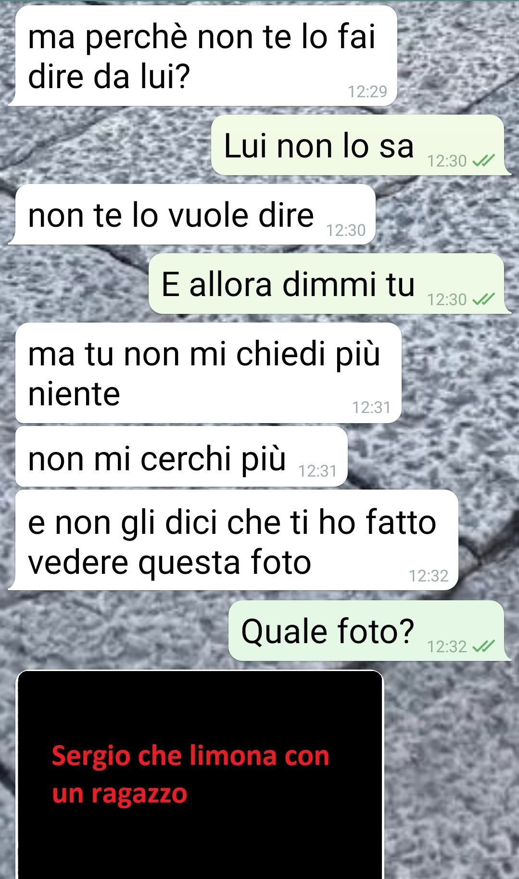Screen dimensions: 519x879
Task: Tap 12:30 timestamp on 'Lui non lo sa'
Action: pyautogui.click(x=447, y=161)
